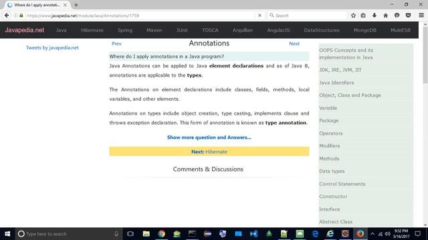The height and width of the screenshot is (240, 428).
Task: Click the page vertical scrollbar thumb
Action: click(x=425, y=56)
